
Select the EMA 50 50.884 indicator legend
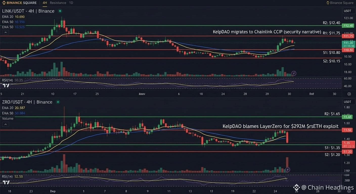13,113
